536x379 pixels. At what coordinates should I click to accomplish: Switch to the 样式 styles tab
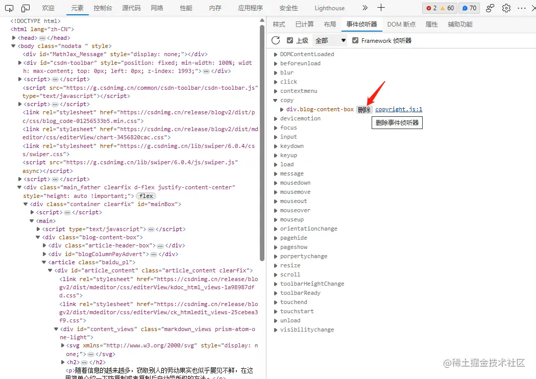point(279,24)
